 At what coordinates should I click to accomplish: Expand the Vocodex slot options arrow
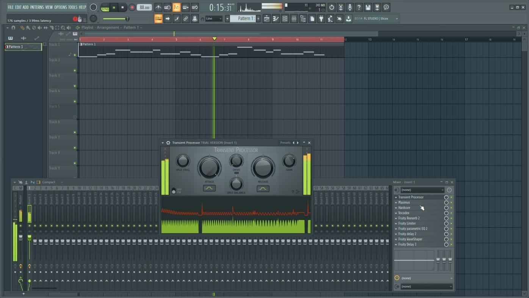coord(396,213)
